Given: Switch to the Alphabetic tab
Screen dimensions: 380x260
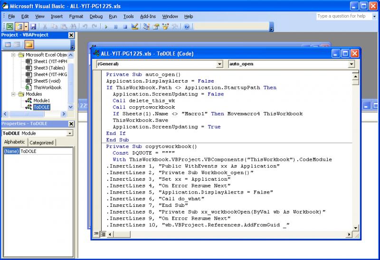Looking at the screenshot, I should click(15, 142).
